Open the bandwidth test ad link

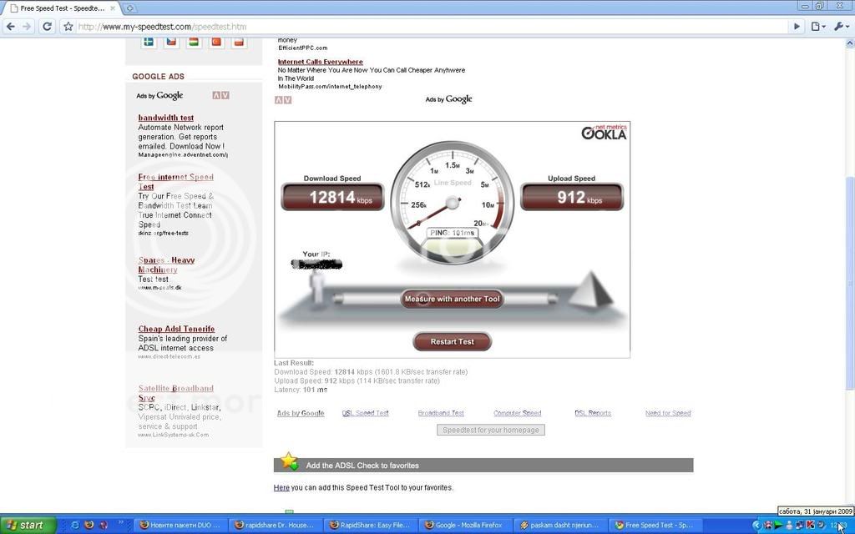pos(166,118)
